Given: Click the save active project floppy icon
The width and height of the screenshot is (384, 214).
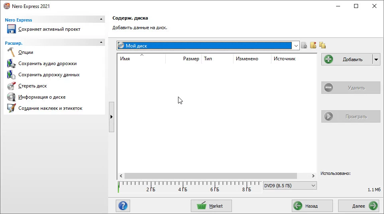Looking at the screenshot, I should coord(11,29).
